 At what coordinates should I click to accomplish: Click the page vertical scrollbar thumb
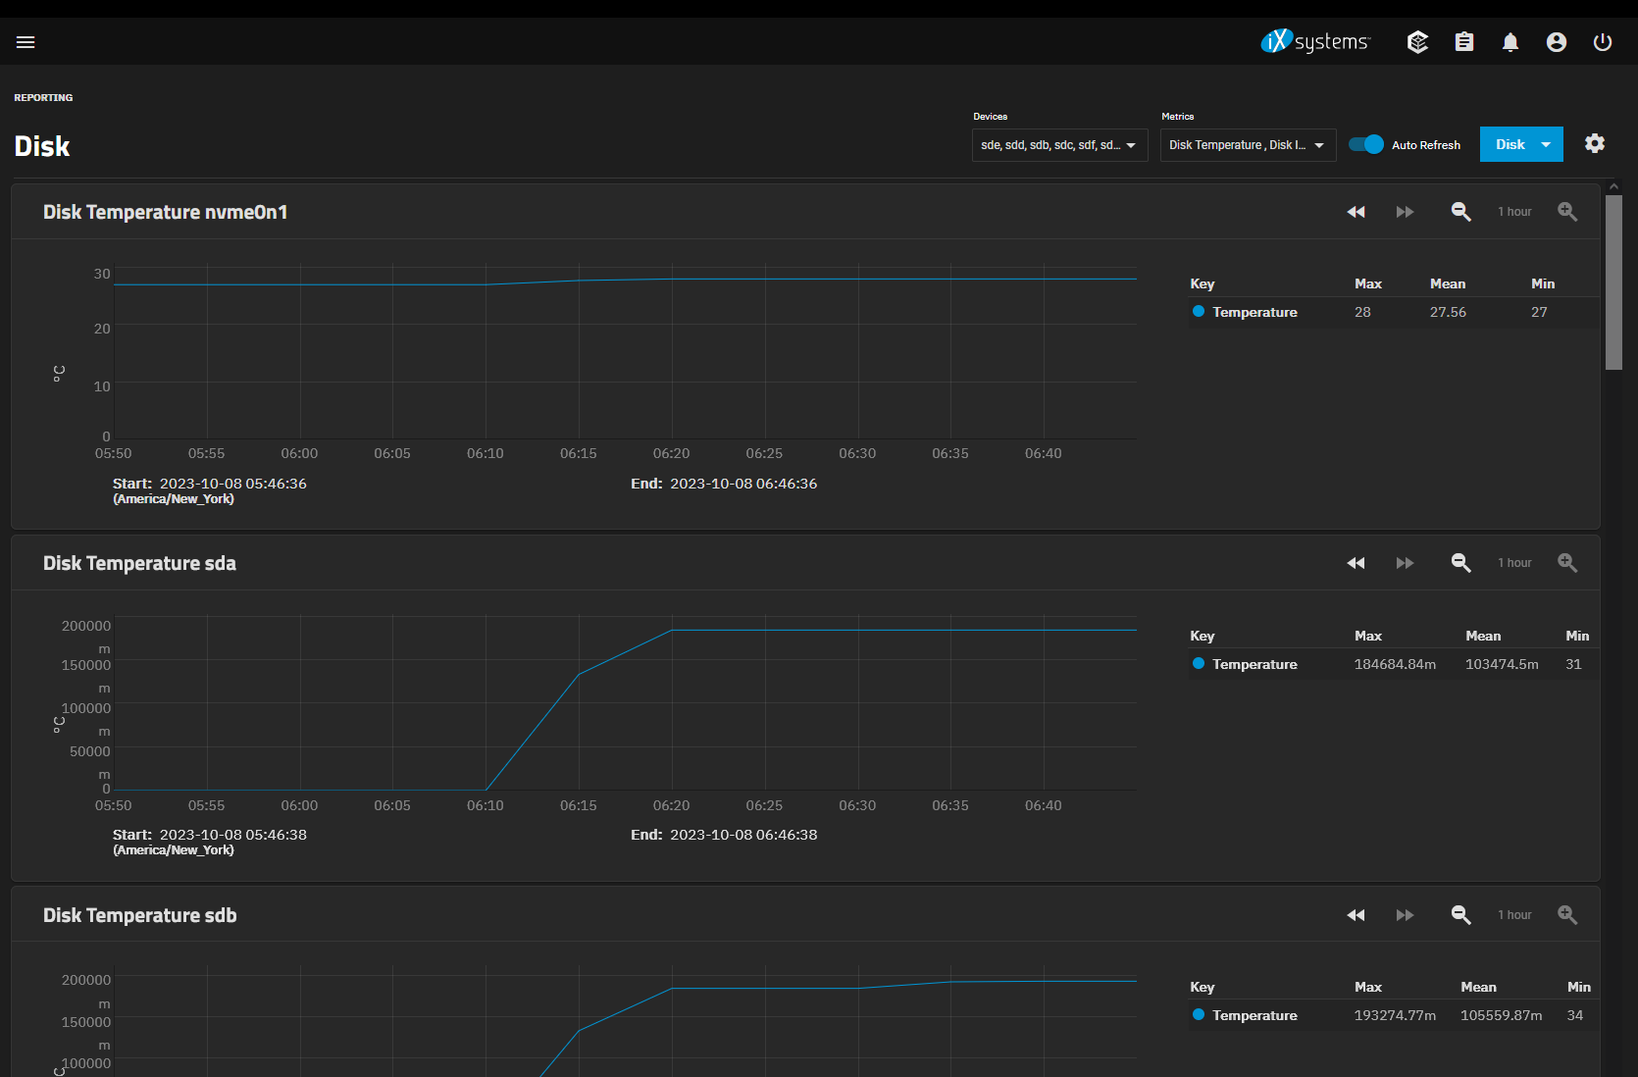1613,282
